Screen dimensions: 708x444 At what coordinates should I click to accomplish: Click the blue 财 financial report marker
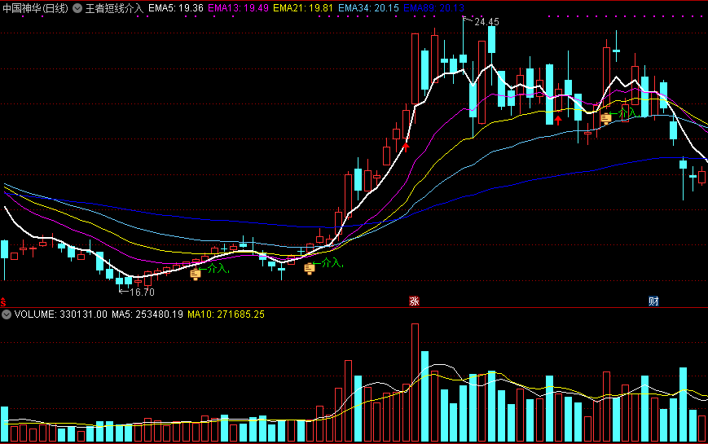click(x=653, y=301)
